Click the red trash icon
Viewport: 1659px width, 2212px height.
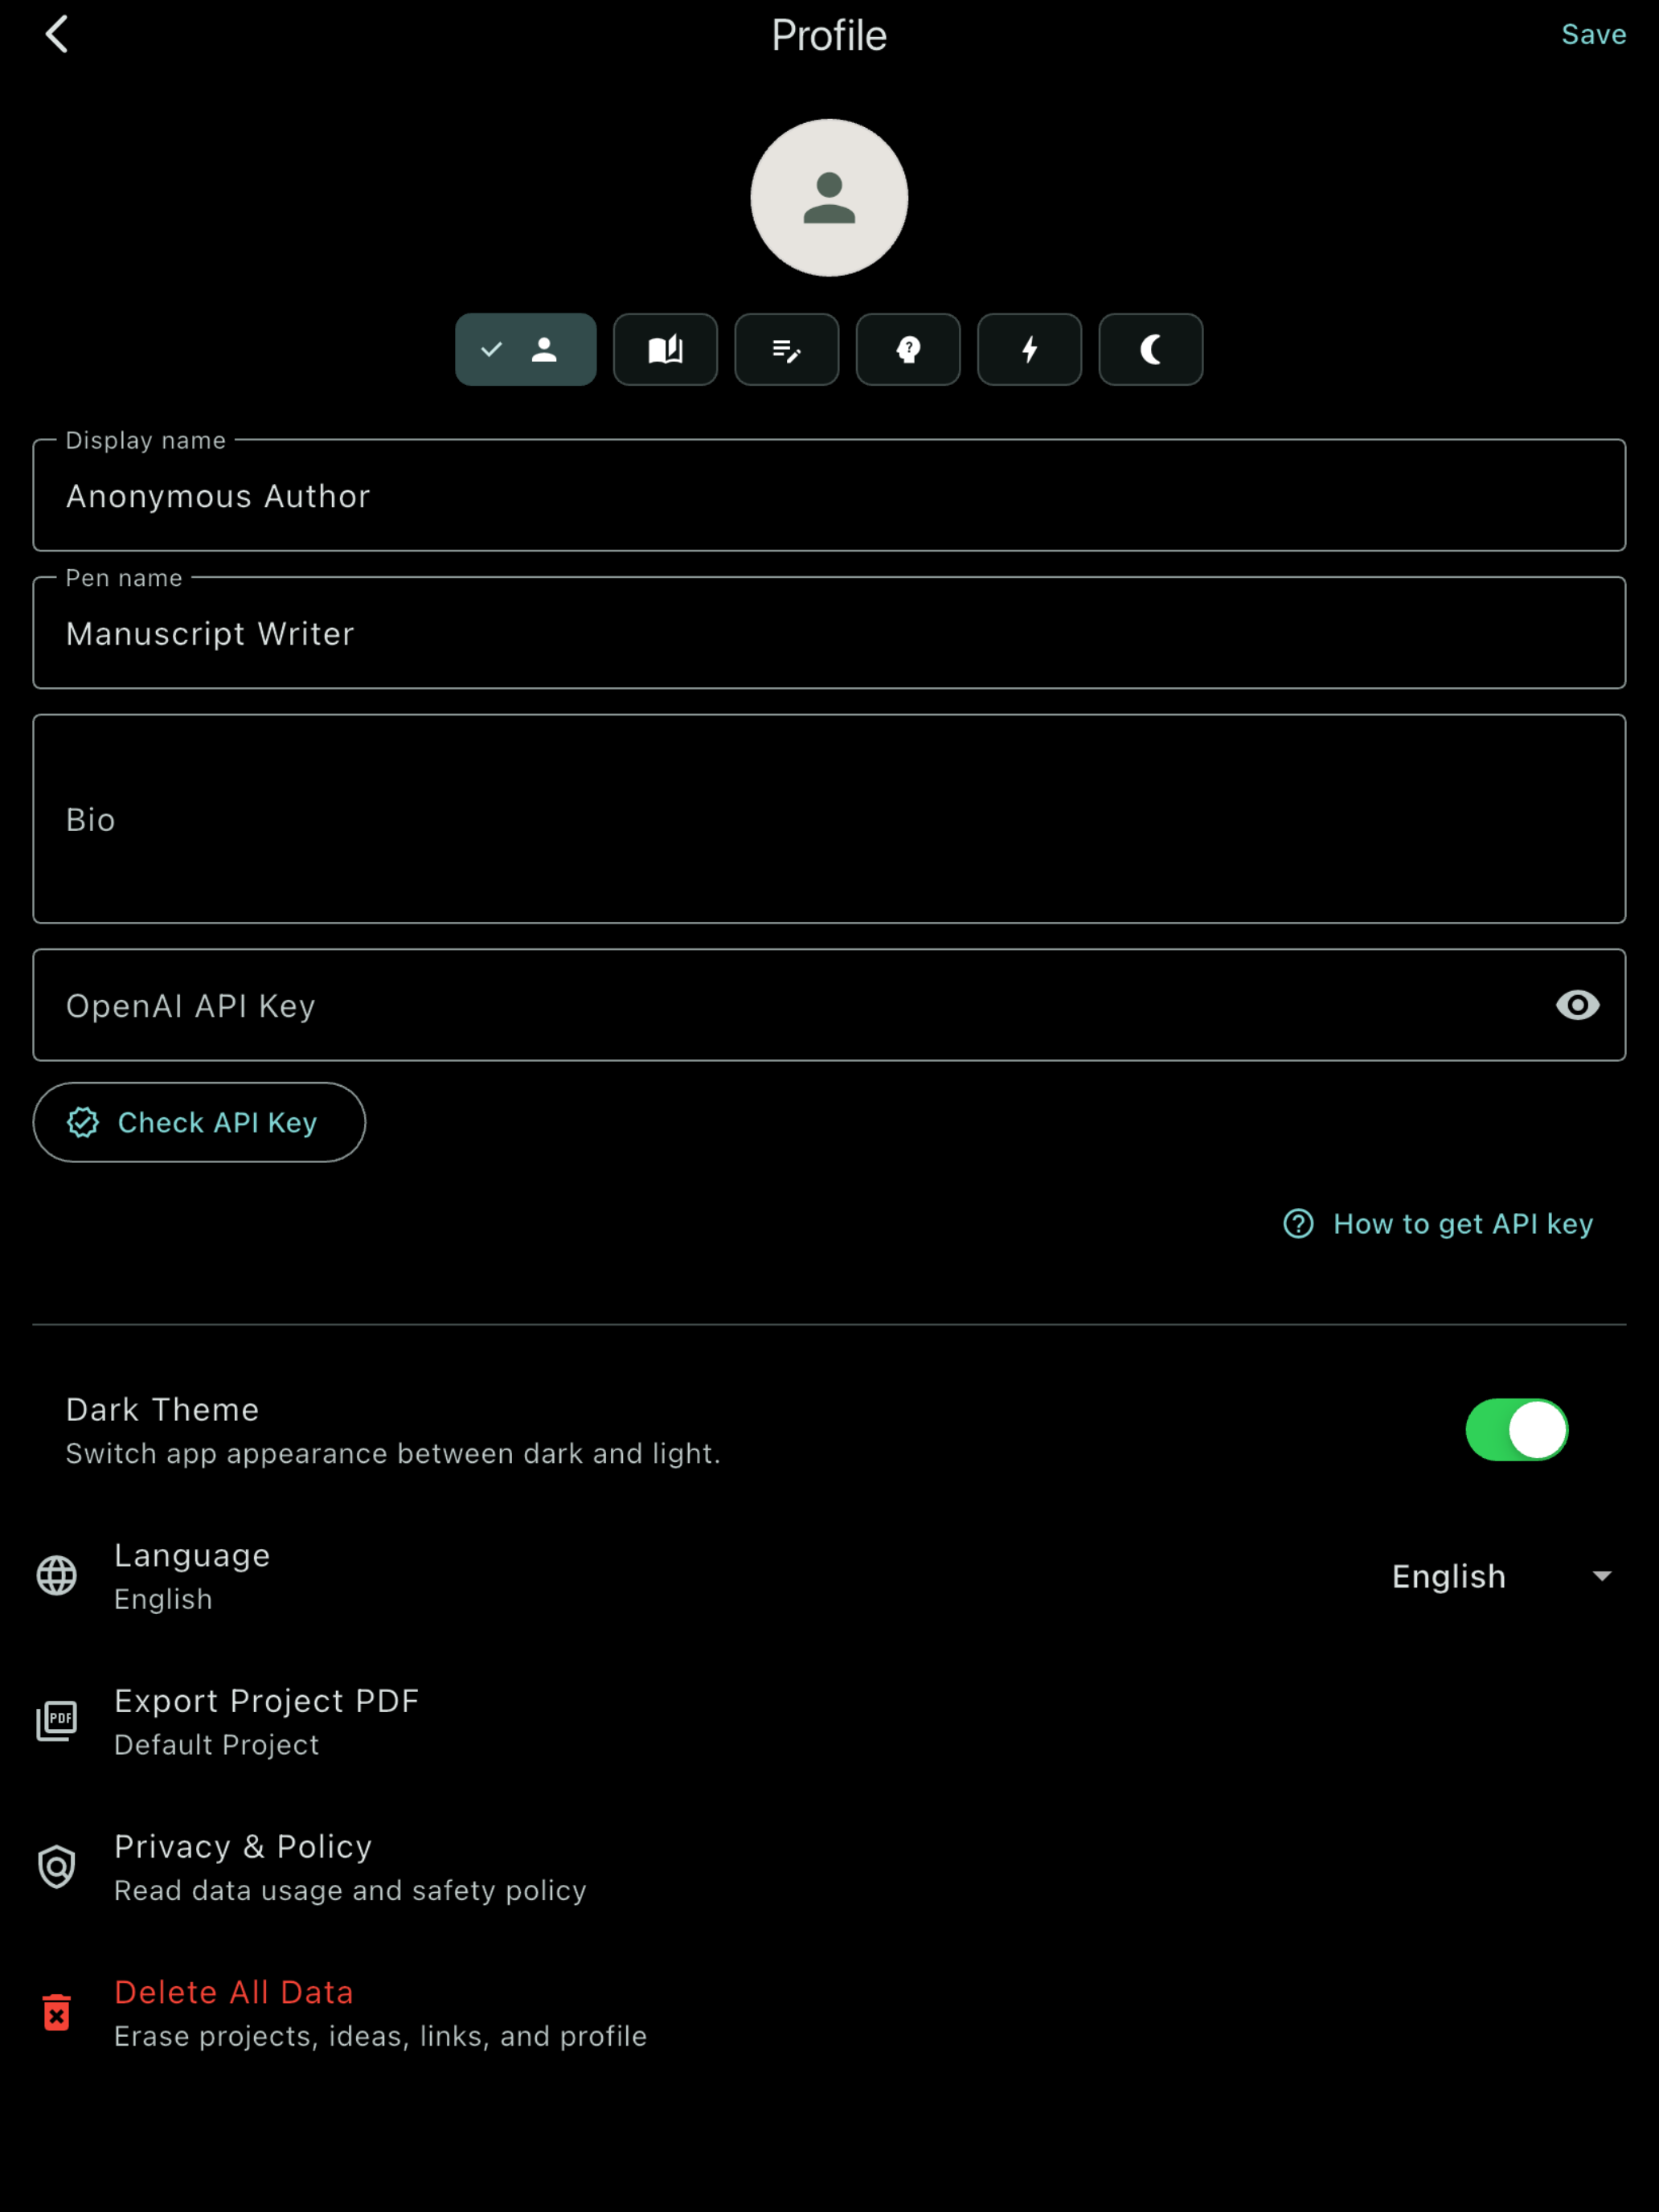click(57, 2012)
